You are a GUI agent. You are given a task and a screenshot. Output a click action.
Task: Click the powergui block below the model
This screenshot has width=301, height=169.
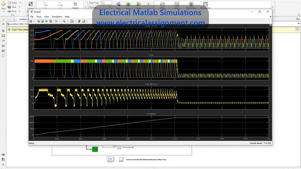point(110,159)
